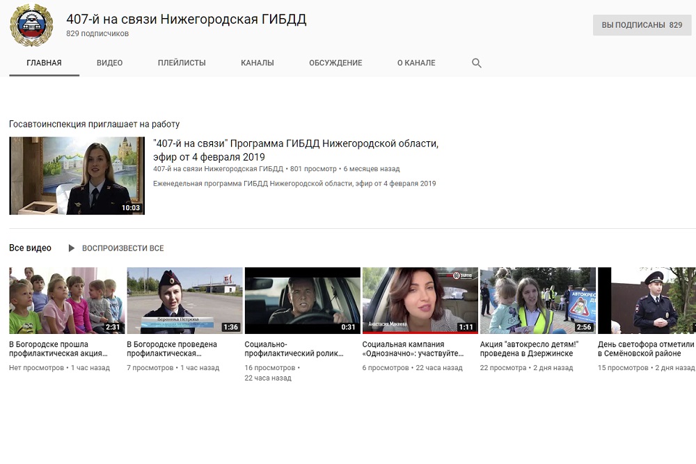Open the О КАНАЛЕ tab
The width and height of the screenshot is (696, 464).
point(416,63)
